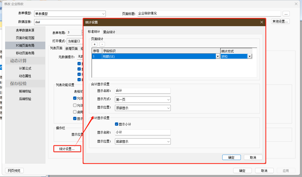Click 取消 in the 统计设置 dialog
The image size is (302, 177).
point(253,157)
